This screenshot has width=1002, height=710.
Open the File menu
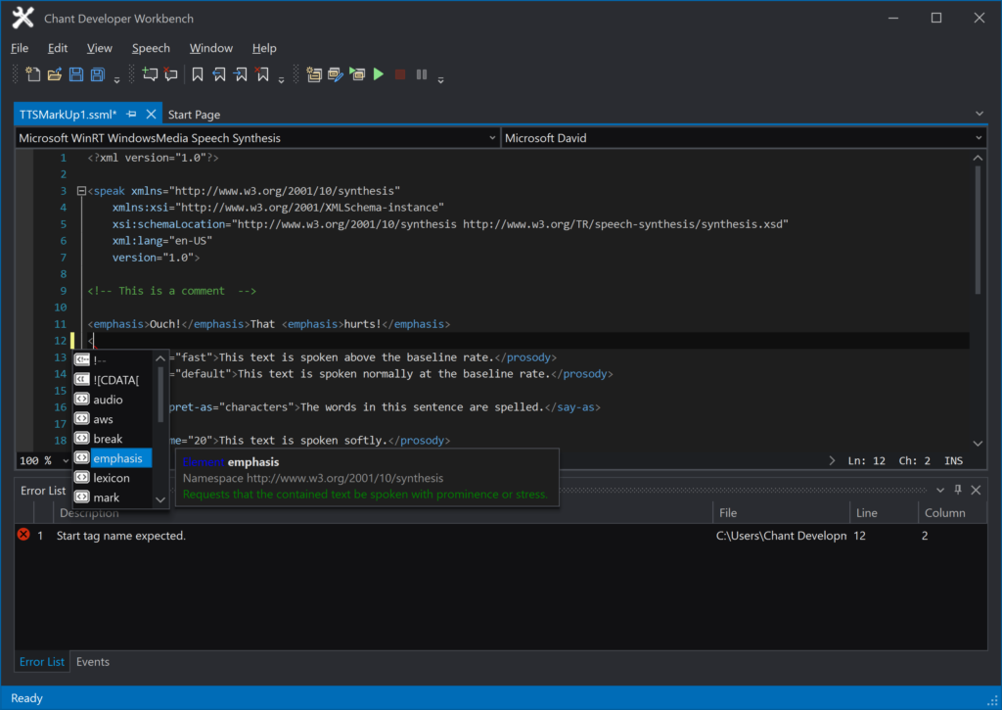pyautogui.click(x=20, y=48)
